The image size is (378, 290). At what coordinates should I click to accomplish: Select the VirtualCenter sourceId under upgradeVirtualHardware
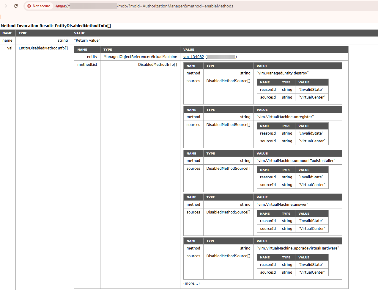pyautogui.click(x=312, y=272)
